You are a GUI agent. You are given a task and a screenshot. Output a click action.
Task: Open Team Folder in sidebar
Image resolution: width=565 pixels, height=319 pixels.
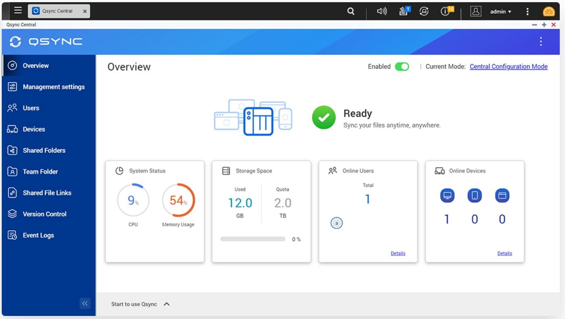49,172
